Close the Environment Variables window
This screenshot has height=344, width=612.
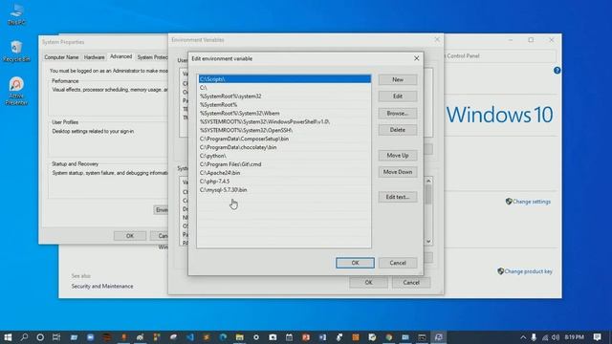pos(437,40)
